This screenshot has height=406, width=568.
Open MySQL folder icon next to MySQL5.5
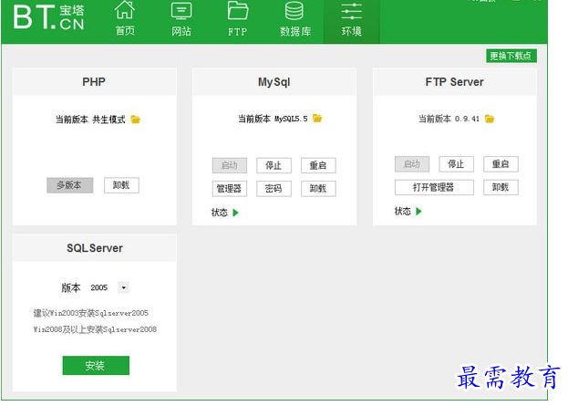pos(317,119)
